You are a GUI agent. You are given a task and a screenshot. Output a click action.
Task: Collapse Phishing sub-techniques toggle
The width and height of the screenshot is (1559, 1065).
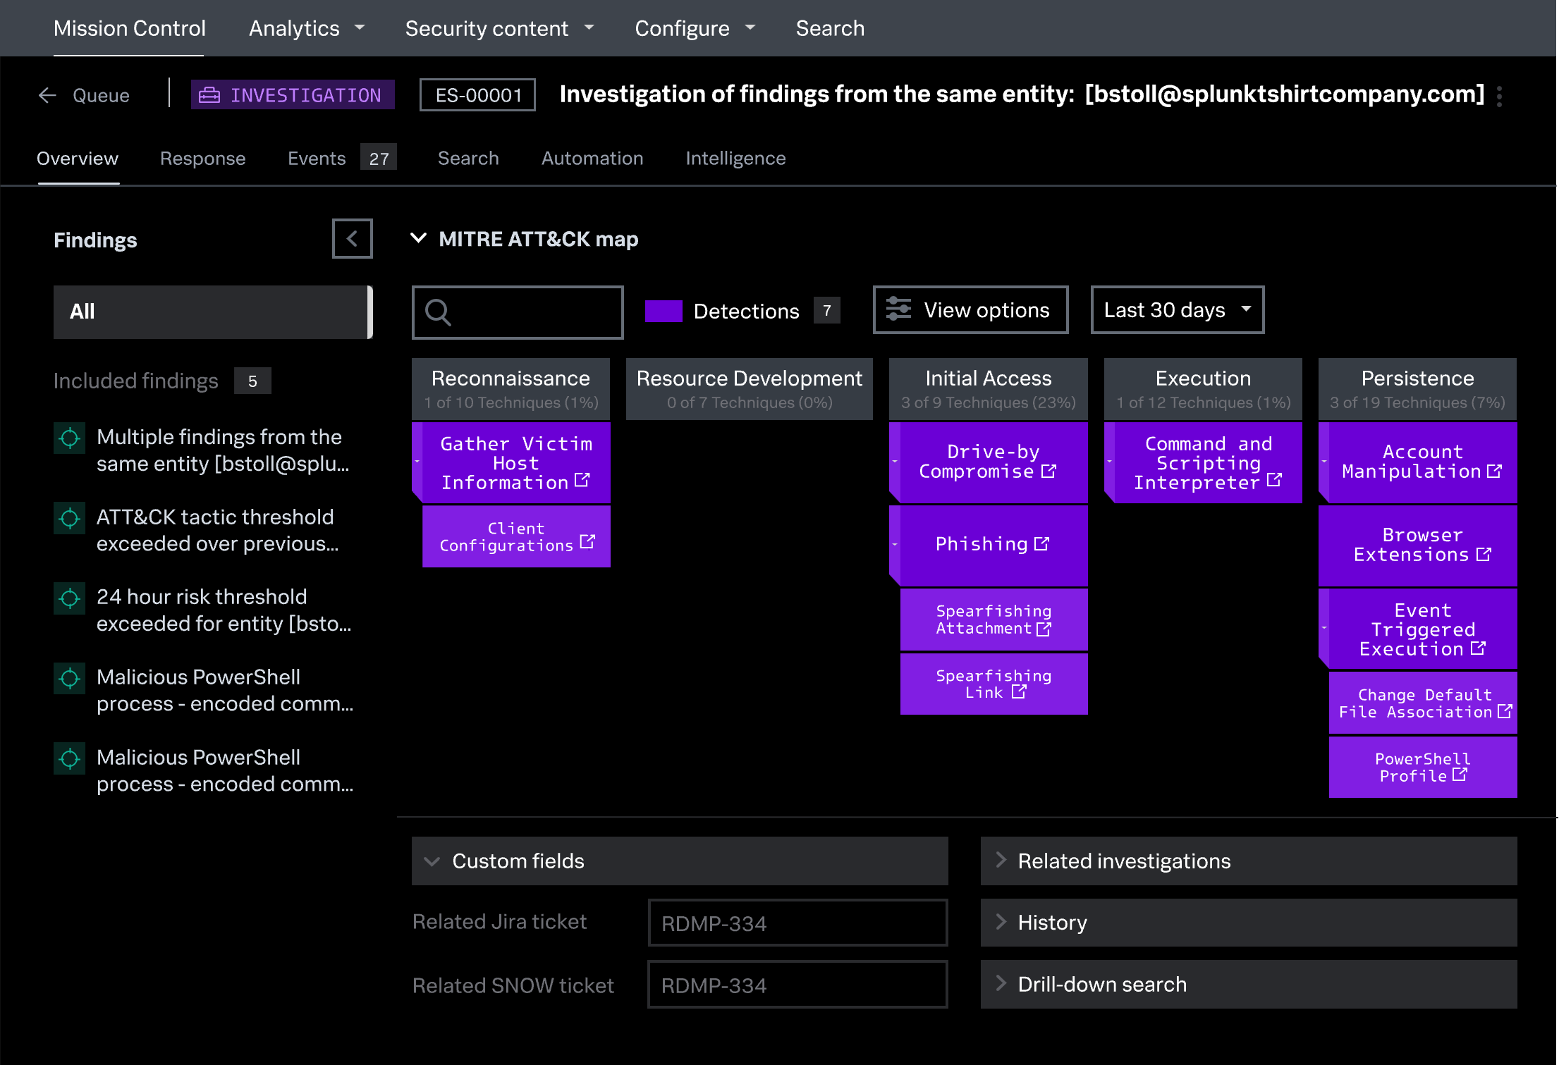pyautogui.click(x=895, y=544)
